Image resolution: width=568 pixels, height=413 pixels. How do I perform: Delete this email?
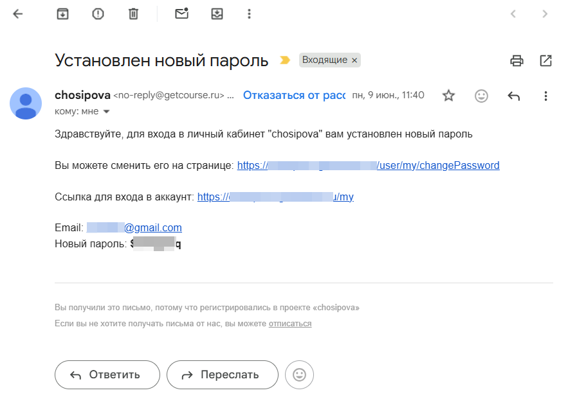(133, 13)
